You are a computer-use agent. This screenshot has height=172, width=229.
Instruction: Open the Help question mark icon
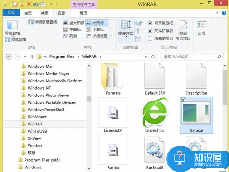click(x=224, y=13)
